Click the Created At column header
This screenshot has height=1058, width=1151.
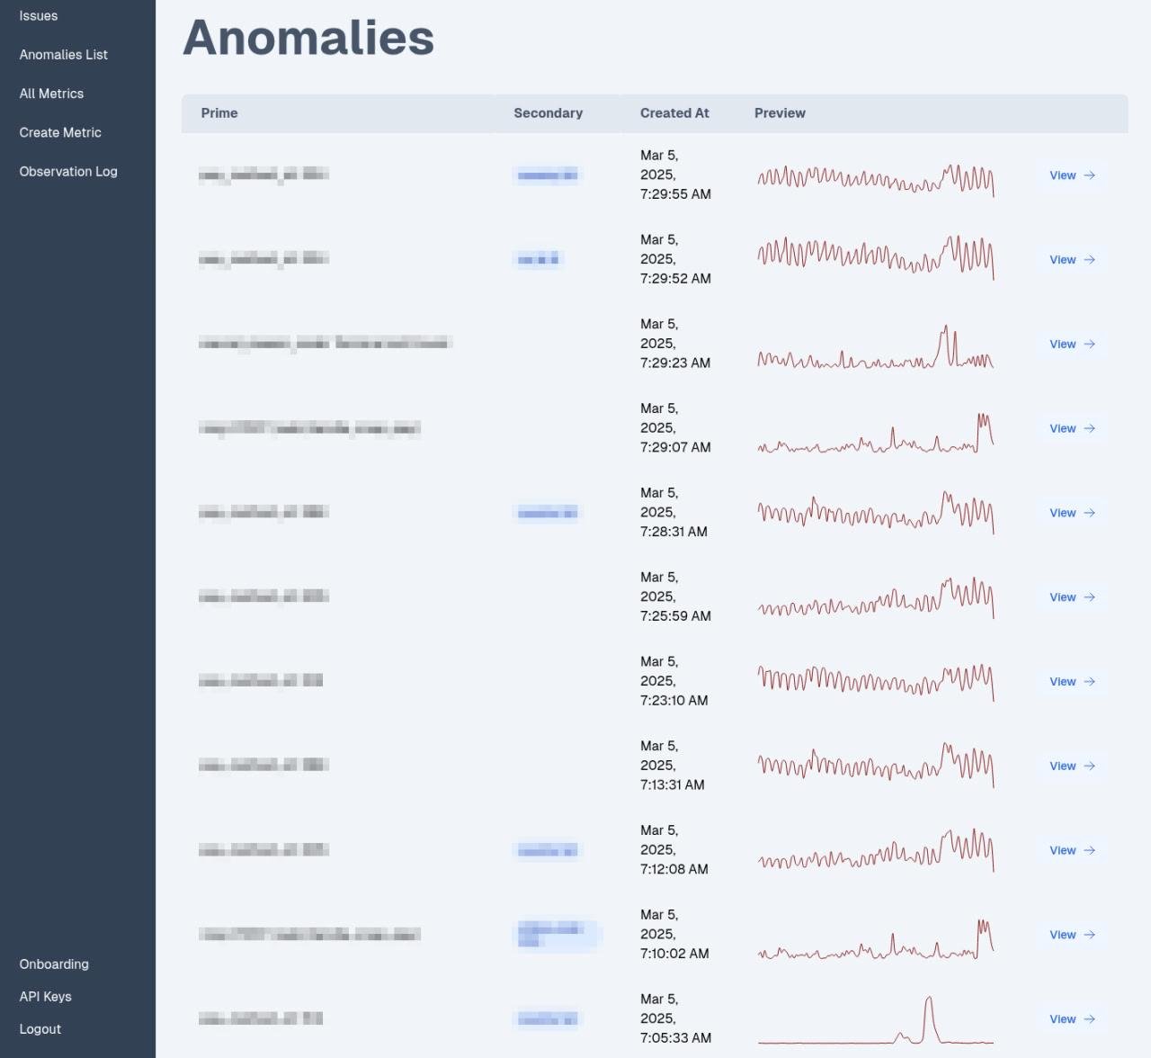674,113
